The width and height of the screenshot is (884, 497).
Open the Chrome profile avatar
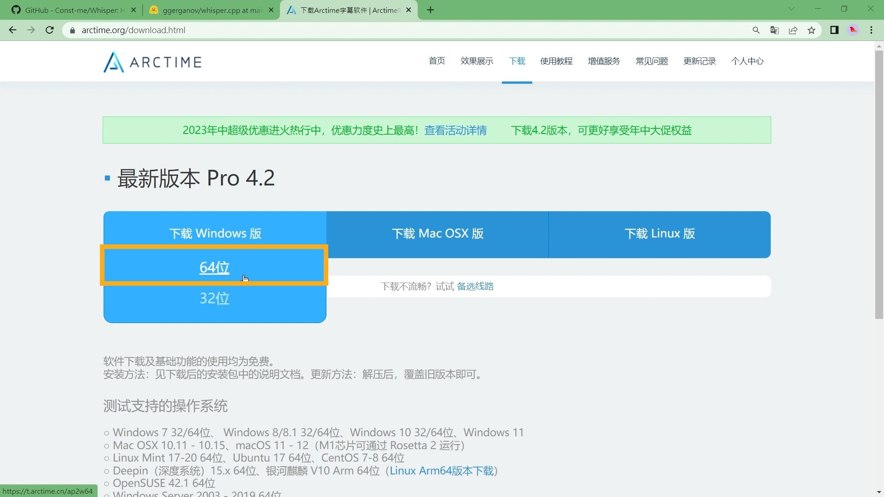(853, 30)
